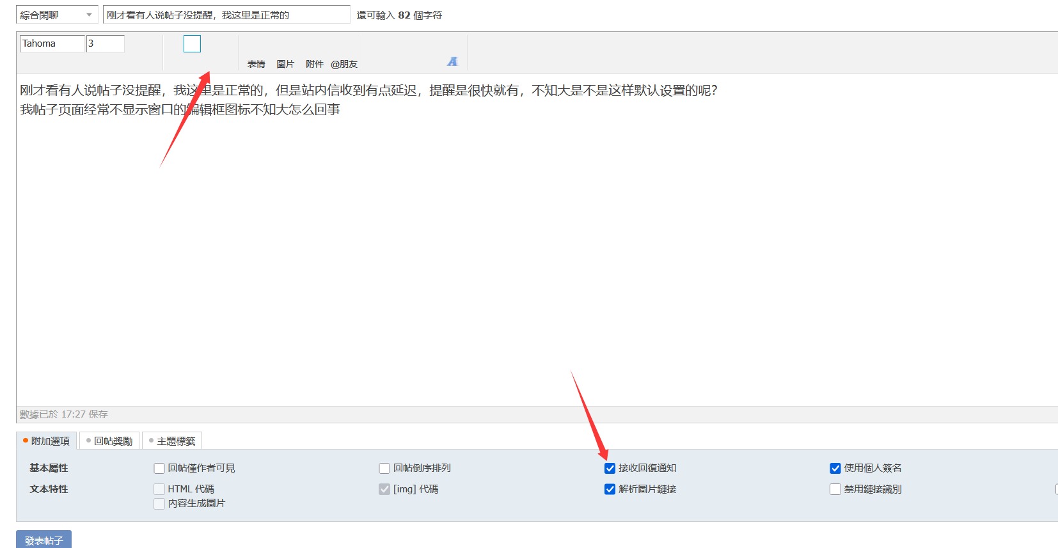
Task: Disable 使用個人簽名 checkbox
Action: pyautogui.click(x=835, y=468)
